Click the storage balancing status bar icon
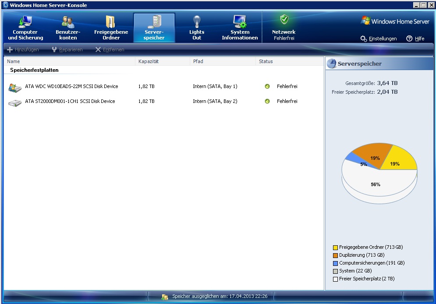This screenshot has height=304, width=436. point(164,297)
